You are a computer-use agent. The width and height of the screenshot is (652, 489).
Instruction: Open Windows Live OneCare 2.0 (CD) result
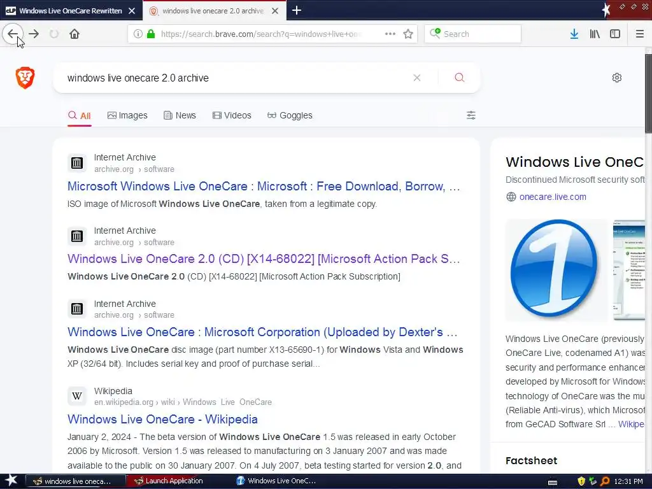coord(264,259)
